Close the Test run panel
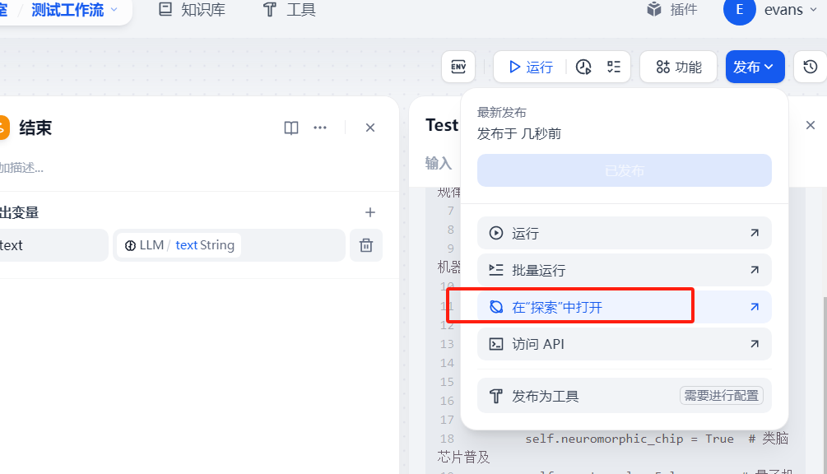The width and height of the screenshot is (827, 474). (x=810, y=125)
